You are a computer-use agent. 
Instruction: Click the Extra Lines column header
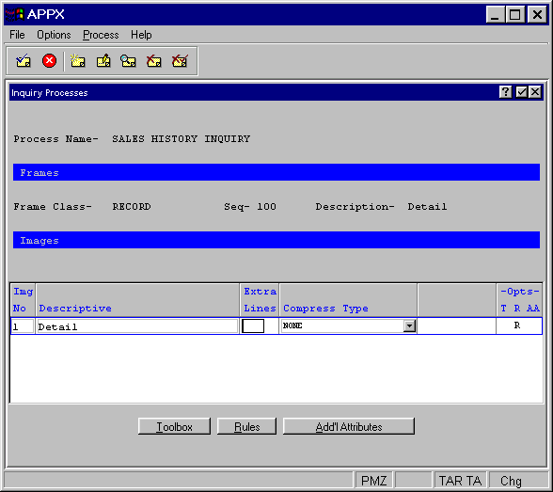tap(260, 300)
